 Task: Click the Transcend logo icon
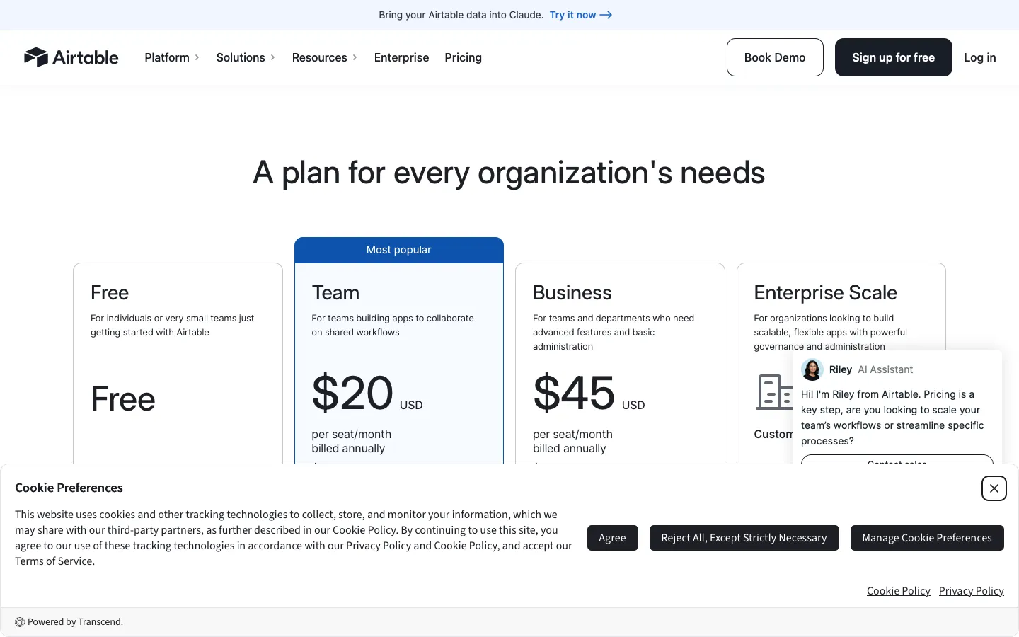(20, 622)
